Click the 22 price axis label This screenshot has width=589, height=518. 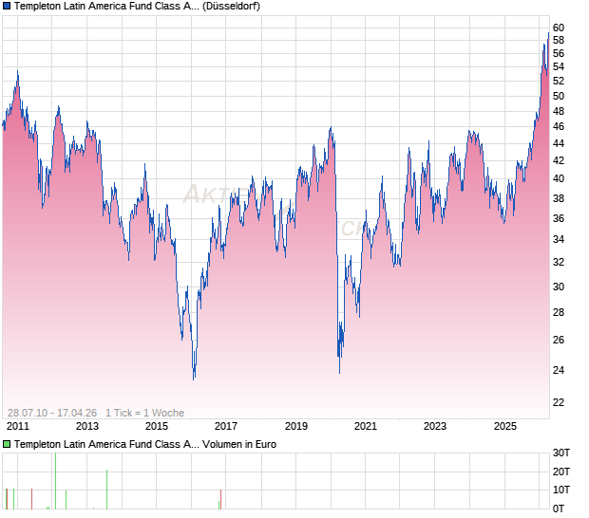559,402
